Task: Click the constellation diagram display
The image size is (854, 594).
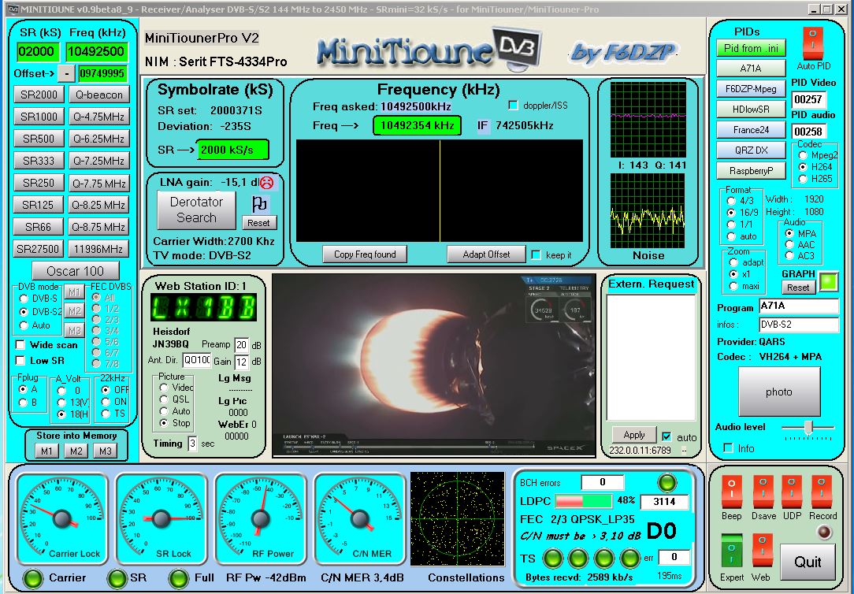Action: click(458, 519)
